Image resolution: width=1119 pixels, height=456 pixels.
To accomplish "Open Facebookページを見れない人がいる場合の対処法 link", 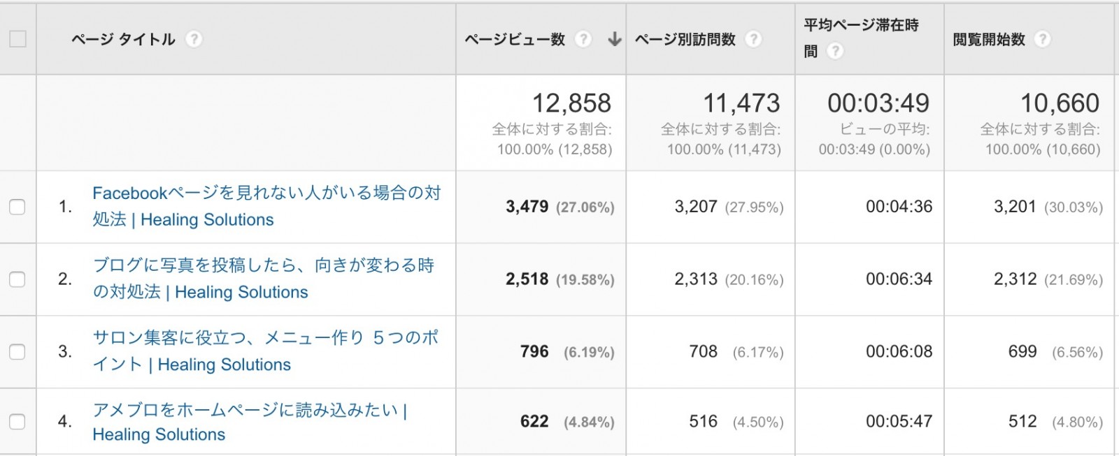I will pos(266,206).
